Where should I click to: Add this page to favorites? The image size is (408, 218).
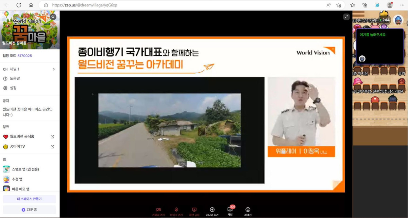pos(339,5)
